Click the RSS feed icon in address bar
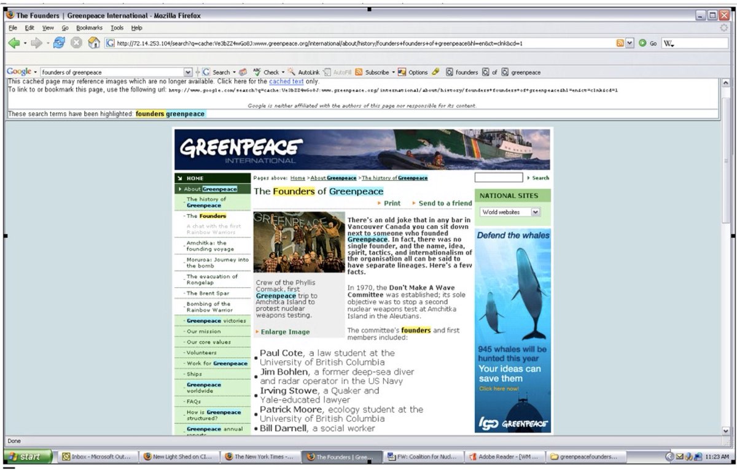Image resolution: width=737 pixels, height=470 pixels. 620,43
